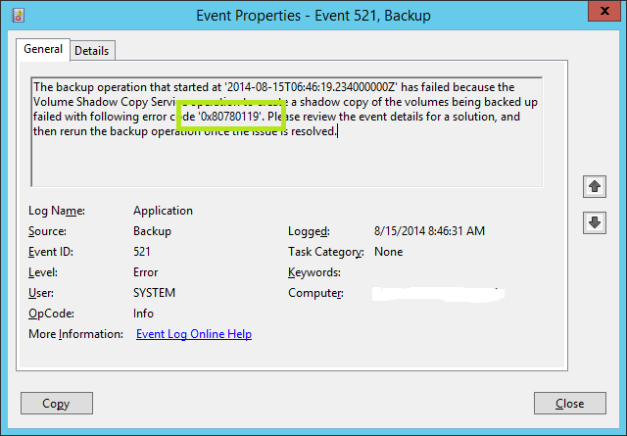The width and height of the screenshot is (627, 436).
Task: Click the Level value 'Error'
Action: coord(145,272)
